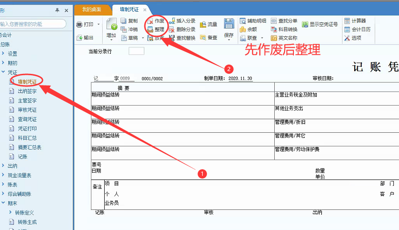Viewport: 399px width, 230px height.
Task: Close the 填制凭证 tab
Action: (x=145, y=10)
